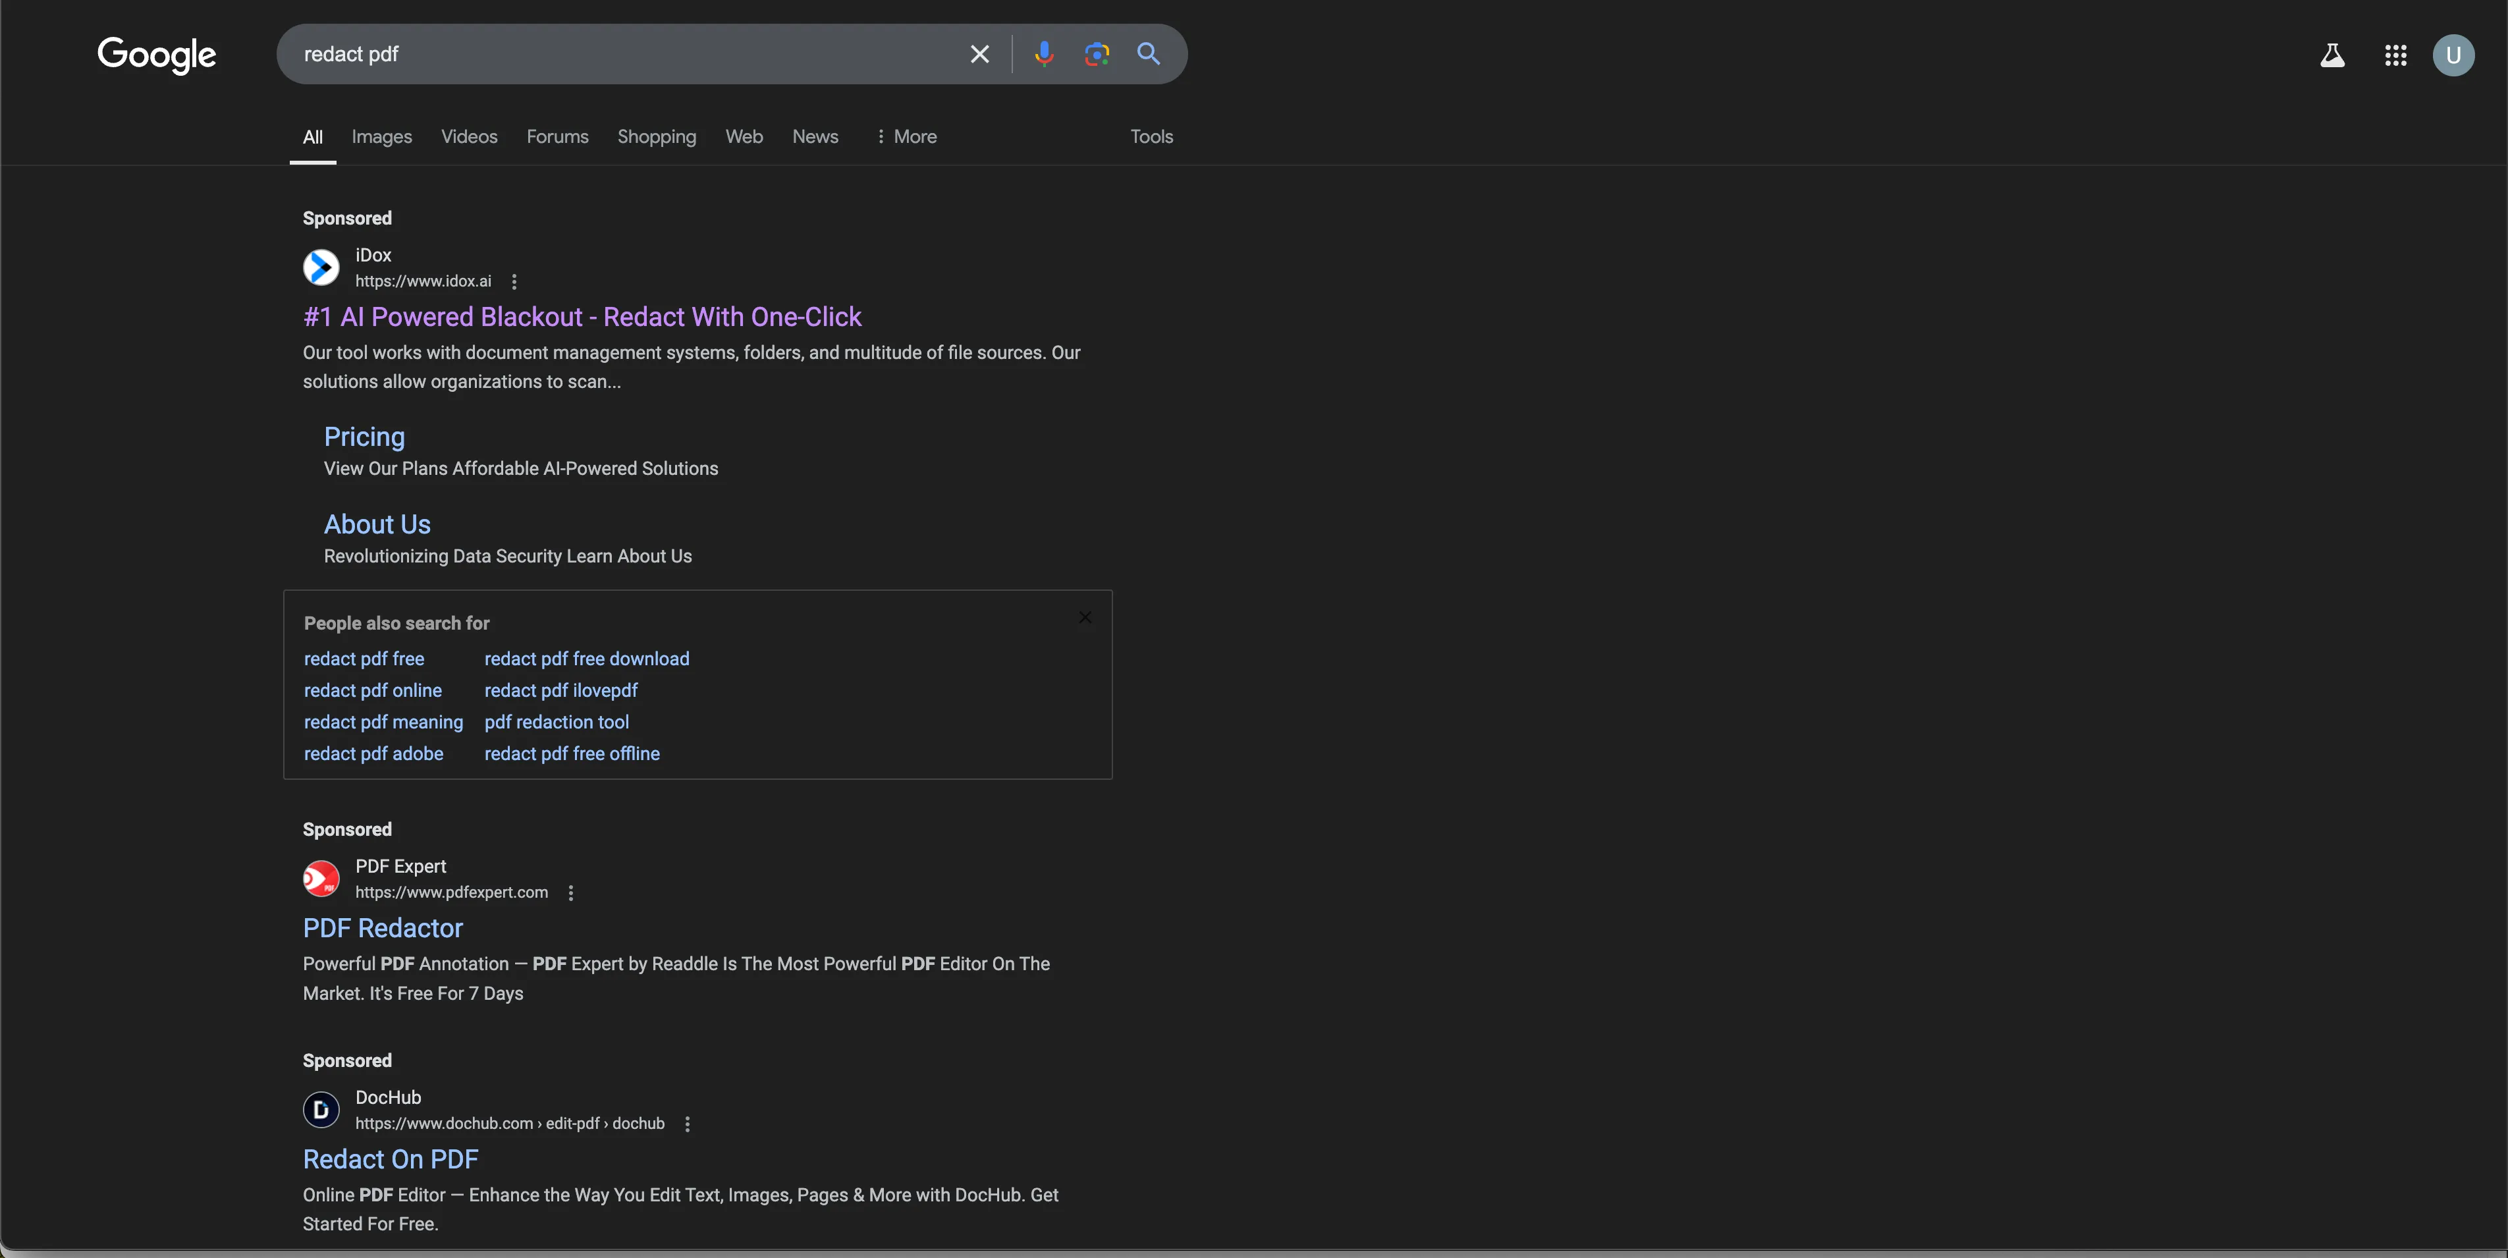
Task: Click the PDF Expert site name
Action: [x=401, y=867]
